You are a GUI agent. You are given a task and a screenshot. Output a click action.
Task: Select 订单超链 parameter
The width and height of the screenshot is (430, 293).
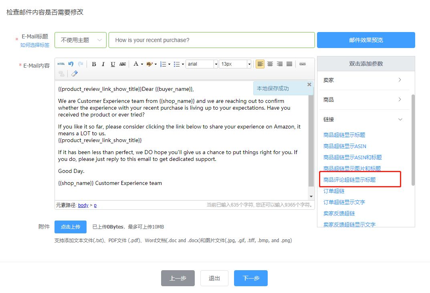pos(334,191)
